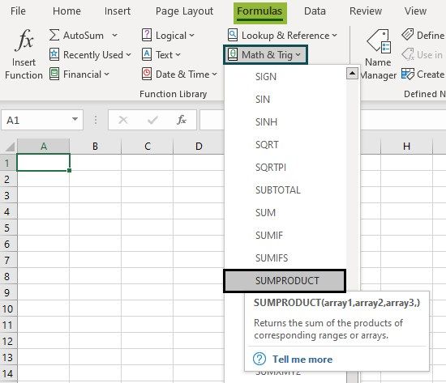
Task: Collapse the Math & Trig dropdown arrow
Action: click(298, 54)
